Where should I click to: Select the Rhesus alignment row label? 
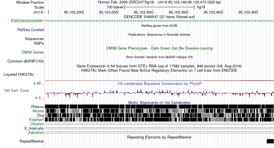coord(37,107)
